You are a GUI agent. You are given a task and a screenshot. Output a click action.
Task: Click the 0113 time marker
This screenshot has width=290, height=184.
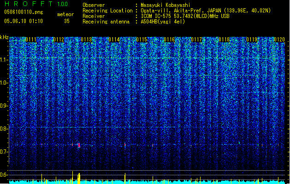86,40
